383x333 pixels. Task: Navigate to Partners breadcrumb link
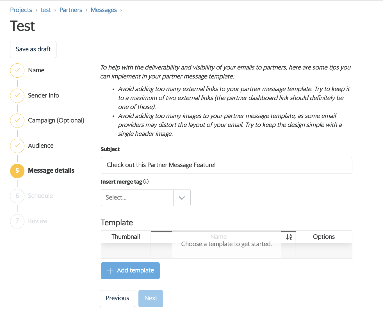coord(71,10)
